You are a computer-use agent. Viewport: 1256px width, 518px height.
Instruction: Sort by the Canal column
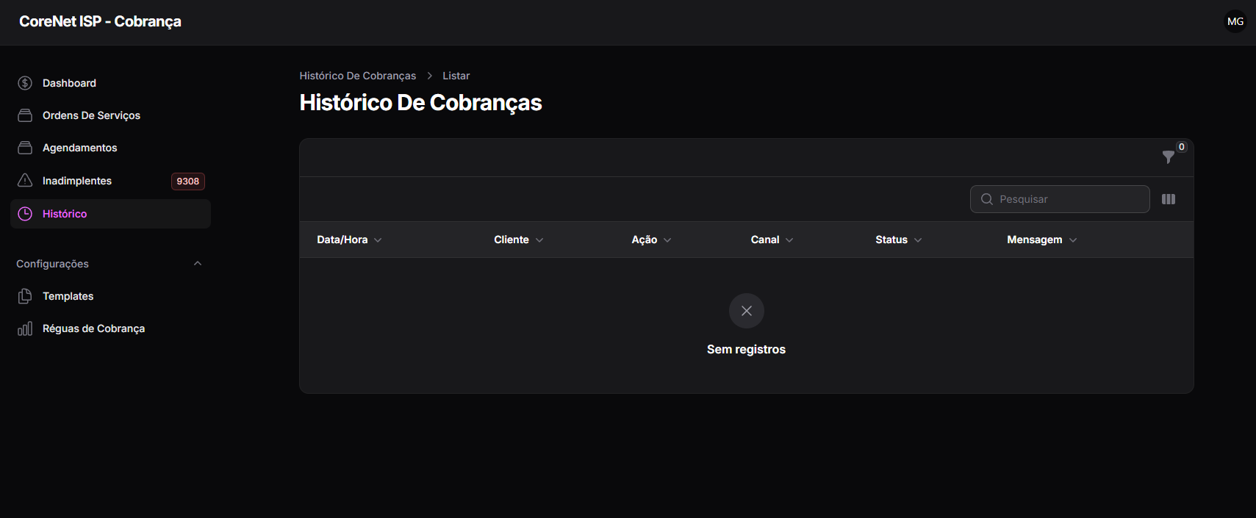pyautogui.click(x=772, y=240)
